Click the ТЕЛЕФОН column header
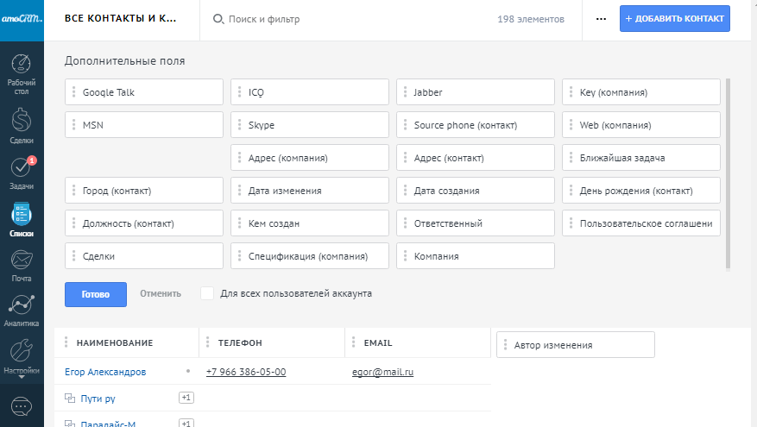The image size is (757, 427). coord(240,342)
